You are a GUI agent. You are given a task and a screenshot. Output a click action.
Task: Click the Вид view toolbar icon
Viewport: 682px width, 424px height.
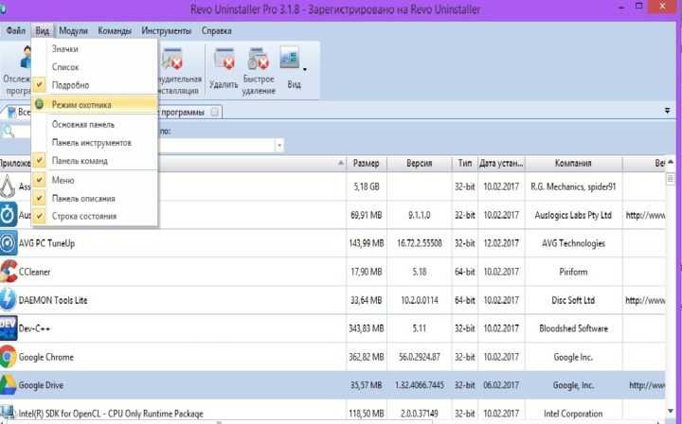(x=290, y=58)
